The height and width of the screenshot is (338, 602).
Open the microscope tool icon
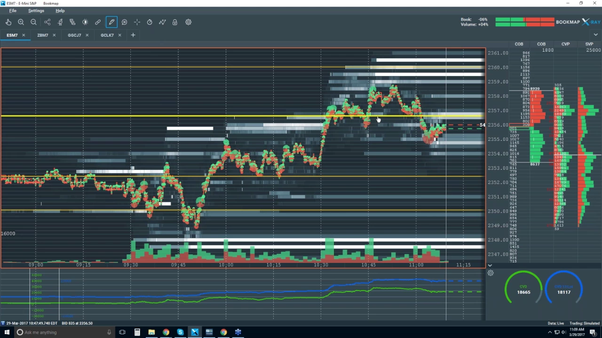point(60,22)
